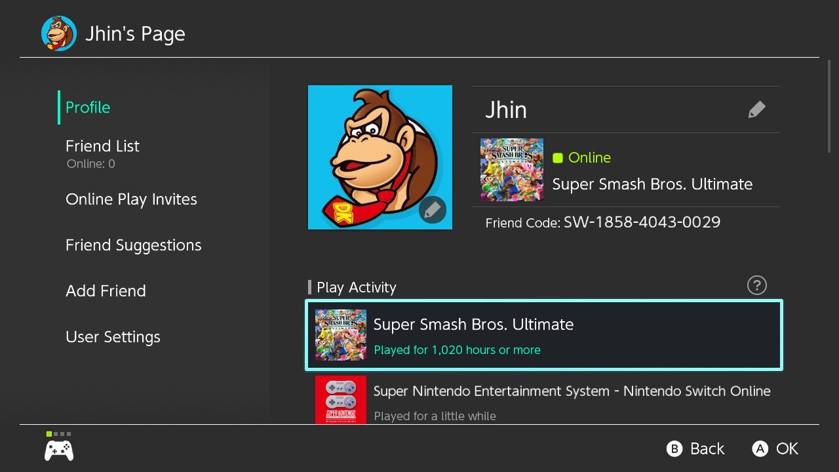Click the "Played for a little while" text

[x=435, y=416]
